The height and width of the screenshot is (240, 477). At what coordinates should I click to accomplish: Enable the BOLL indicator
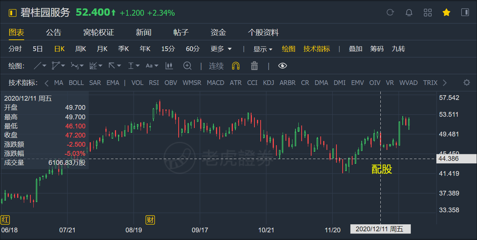tap(76, 83)
